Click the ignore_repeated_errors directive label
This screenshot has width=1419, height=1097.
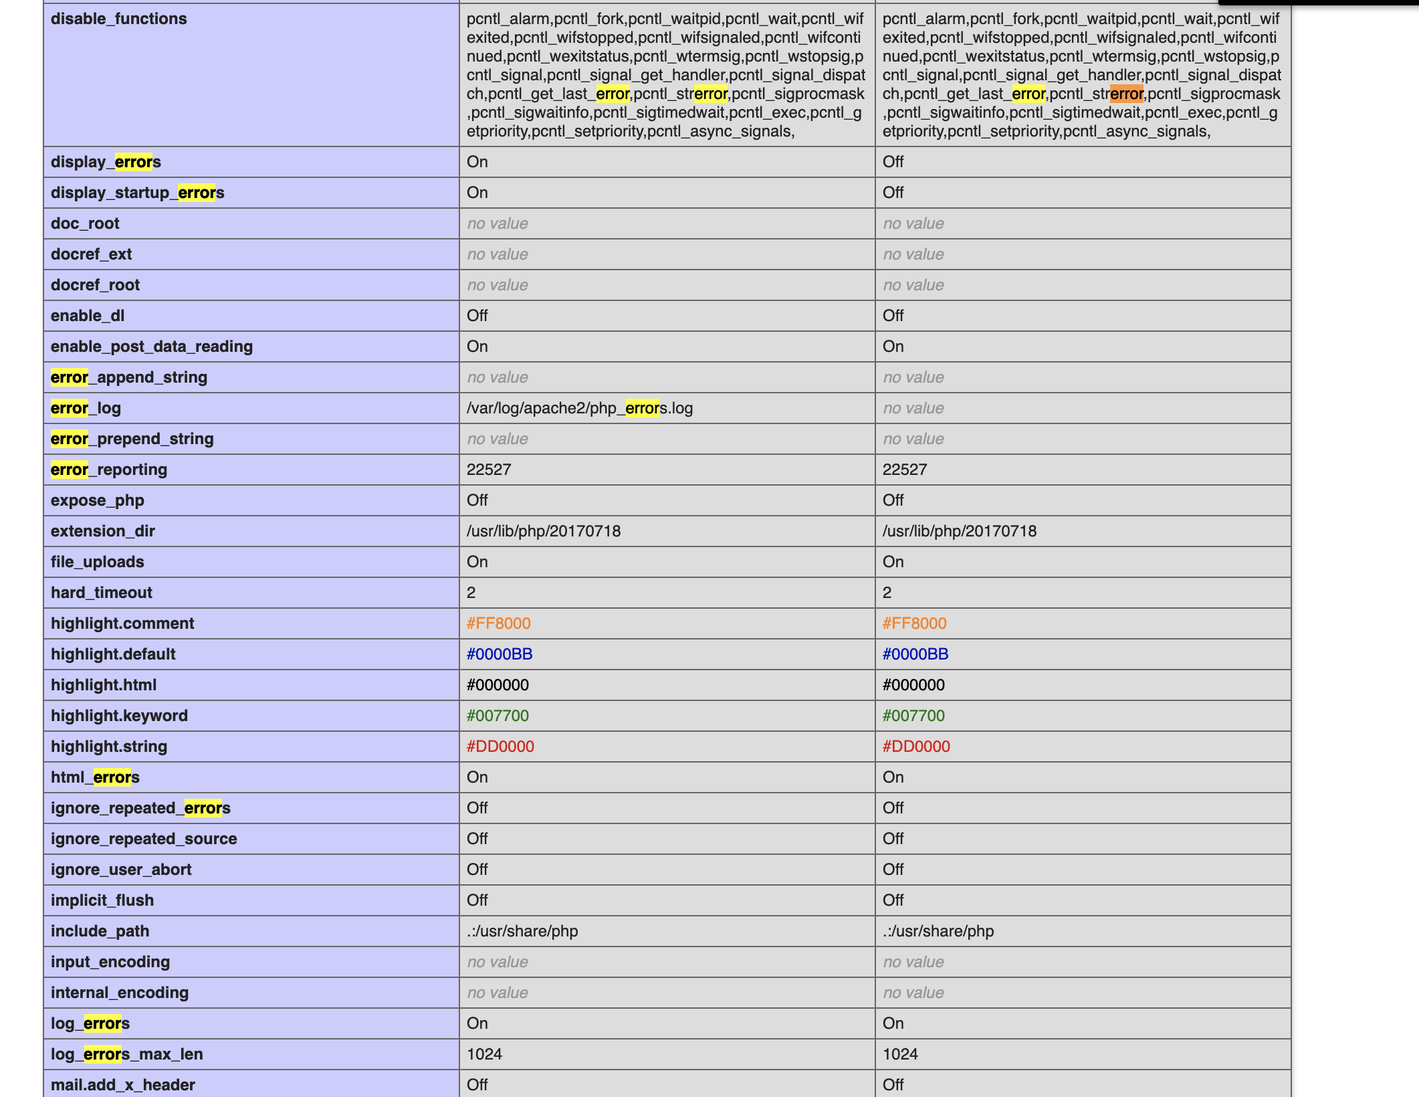click(140, 808)
